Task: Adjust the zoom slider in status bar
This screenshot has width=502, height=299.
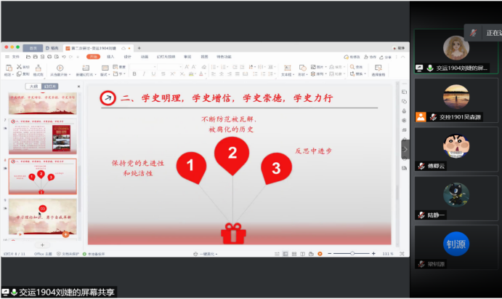Action: [353, 253]
